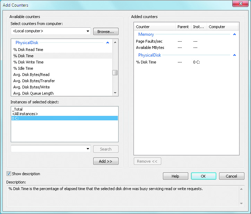
Task: Select the Avg. Disk Bytes/Write counter
Action: (x=62, y=87)
